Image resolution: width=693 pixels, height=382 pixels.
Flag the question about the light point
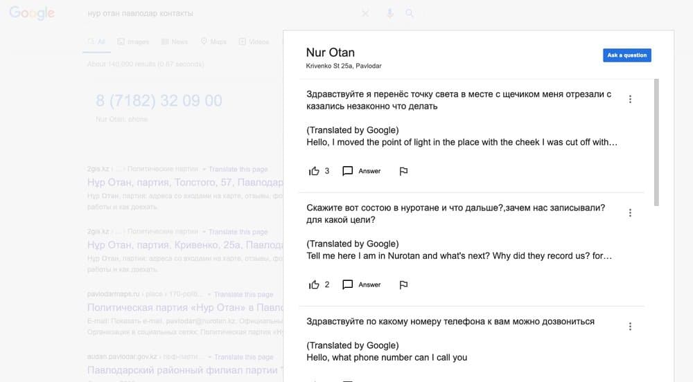tap(403, 171)
